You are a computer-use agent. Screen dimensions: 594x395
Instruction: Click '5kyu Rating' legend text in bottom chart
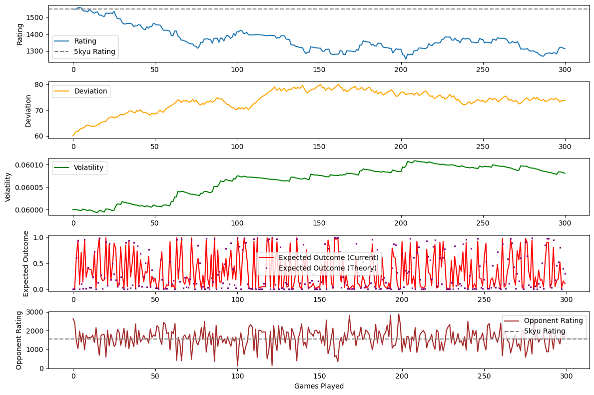pos(545,331)
